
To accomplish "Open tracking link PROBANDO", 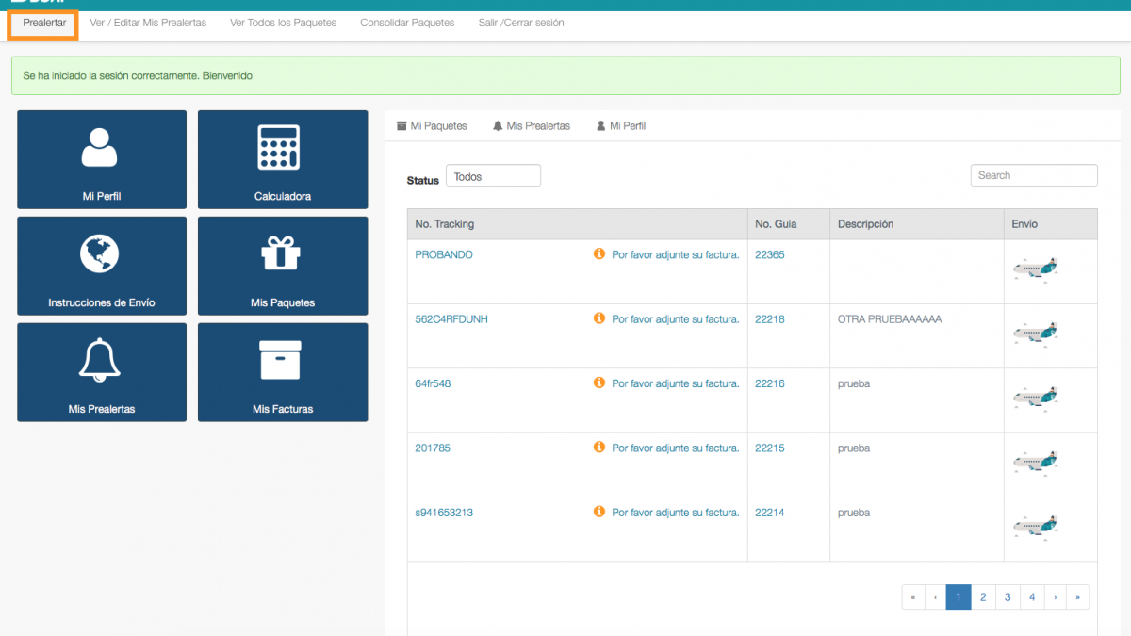I will [444, 254].
